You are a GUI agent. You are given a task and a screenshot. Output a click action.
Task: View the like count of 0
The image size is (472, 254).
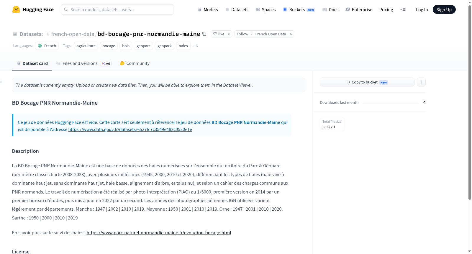229,34
